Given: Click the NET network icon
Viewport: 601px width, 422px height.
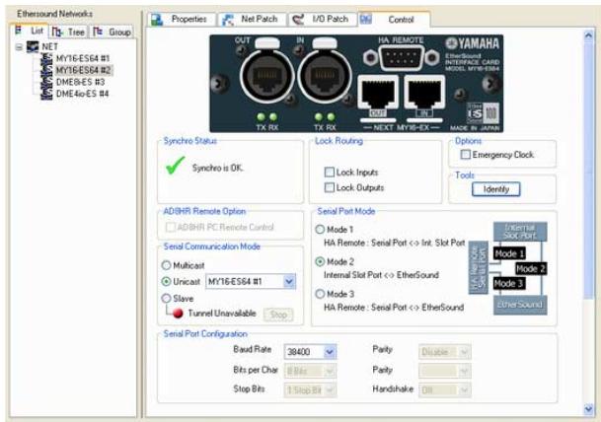Looking at the screenshot, I should (33, 46).
